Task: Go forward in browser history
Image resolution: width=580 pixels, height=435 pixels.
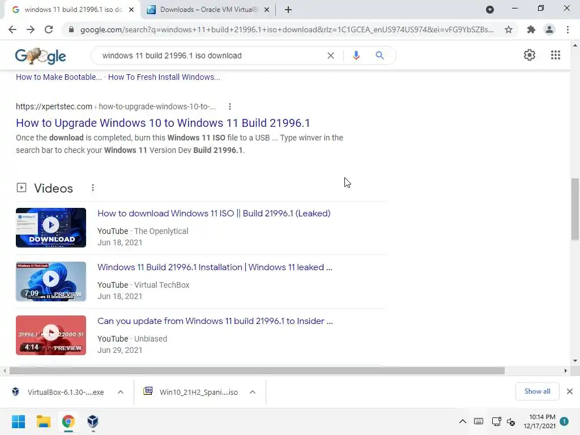Action: click(x=31, y=29)
